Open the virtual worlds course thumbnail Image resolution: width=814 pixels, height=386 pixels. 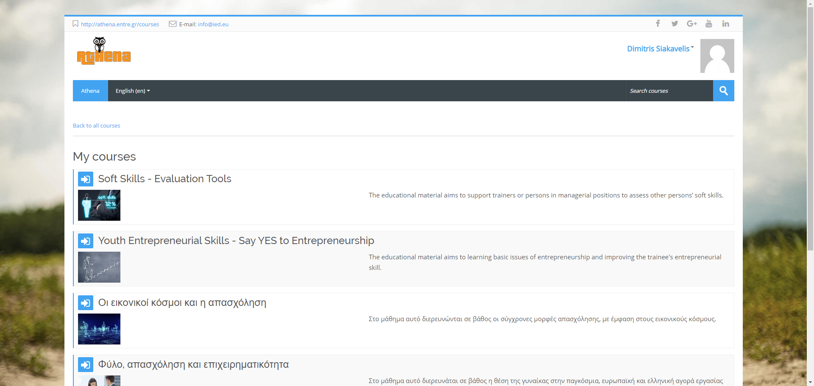coord(99,329)
